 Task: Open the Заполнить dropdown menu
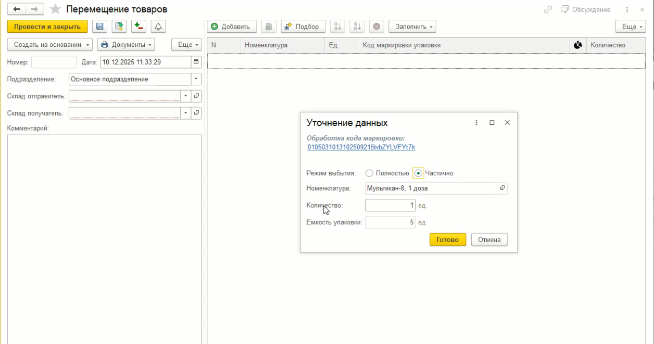(x=412, y=27)
